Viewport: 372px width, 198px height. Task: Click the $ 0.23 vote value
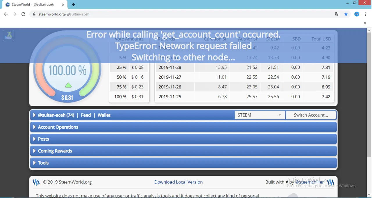coord(137,87)
